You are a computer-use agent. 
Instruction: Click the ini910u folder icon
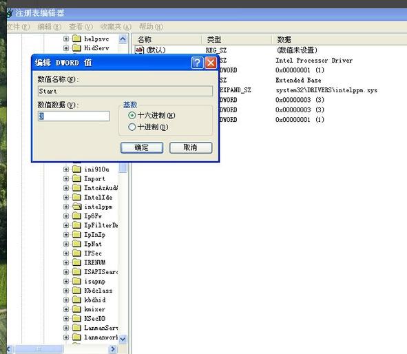tap(76, 169)
